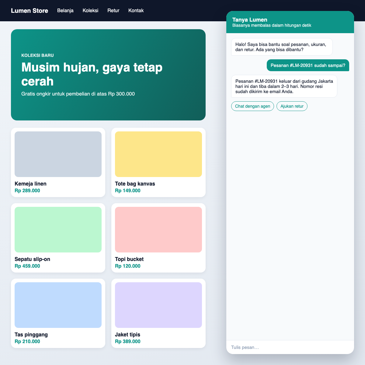Click the 'Gratis ongkir' banner subtitle
The image size is (365, 365).
coord(78,94)
